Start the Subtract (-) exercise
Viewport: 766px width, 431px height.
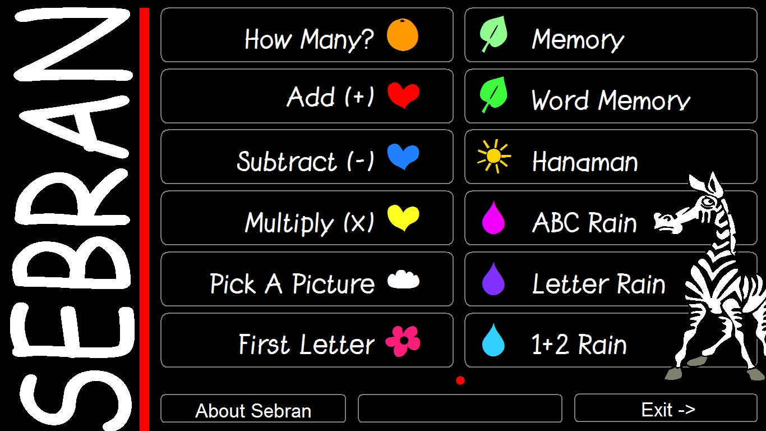tap(305, 162)
